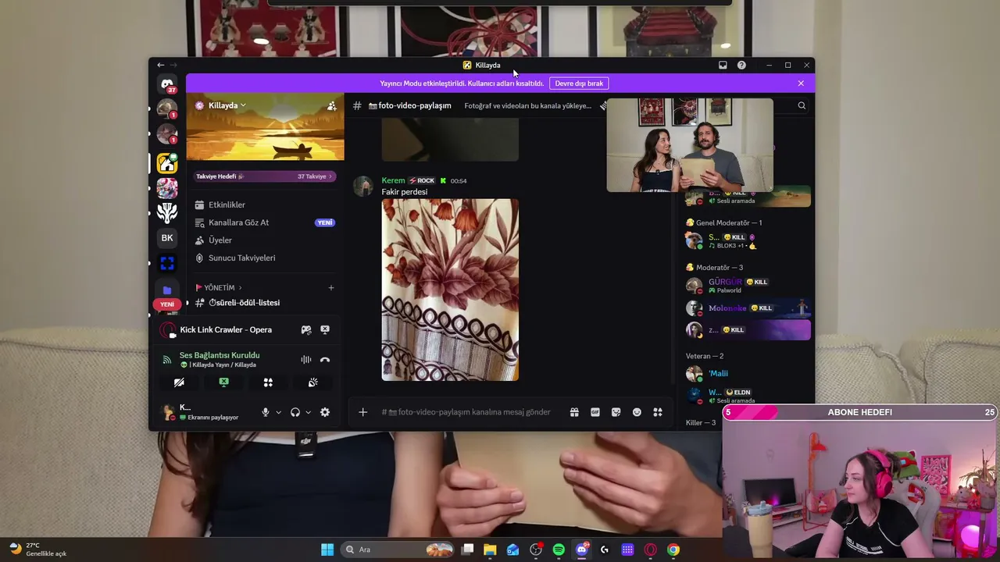Screen dimensions: 1000x562
Task: Open Kerem's username in chat
Action: coord(393,180)
